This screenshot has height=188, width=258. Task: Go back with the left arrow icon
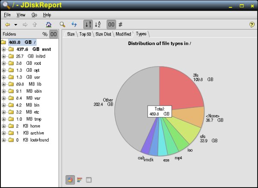pos(7,24)
